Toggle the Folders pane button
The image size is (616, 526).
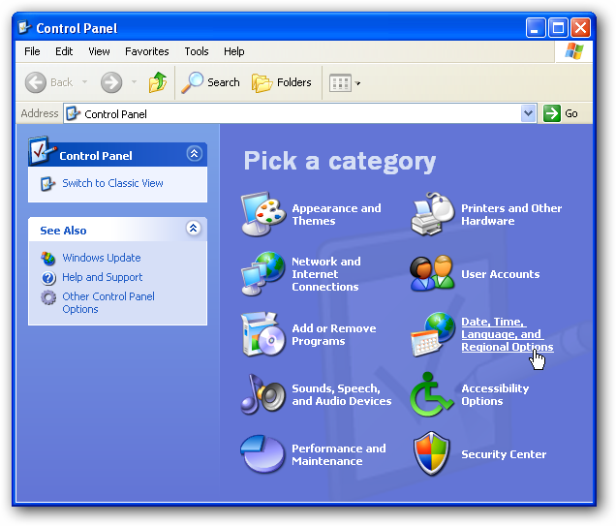coord(281,82)
